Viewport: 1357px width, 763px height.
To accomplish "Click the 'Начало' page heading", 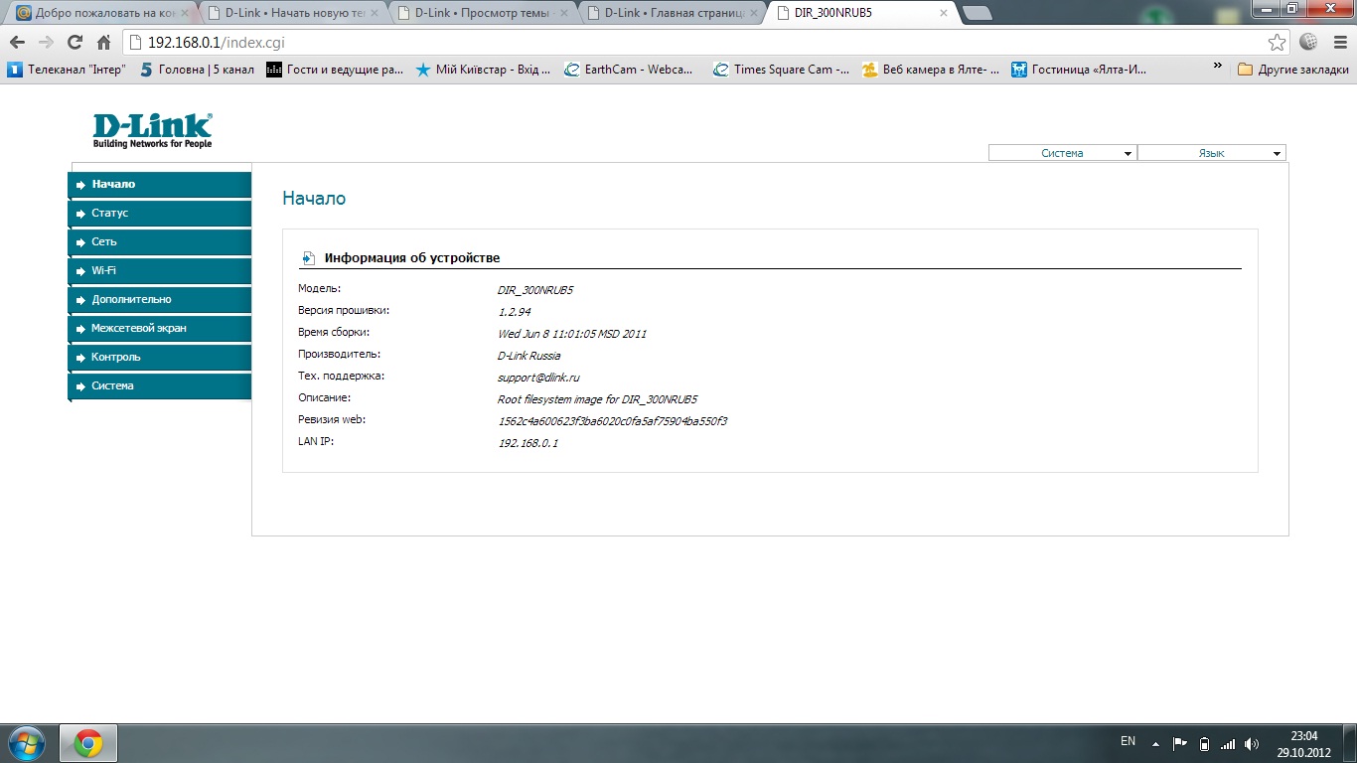I will [314, 199].
